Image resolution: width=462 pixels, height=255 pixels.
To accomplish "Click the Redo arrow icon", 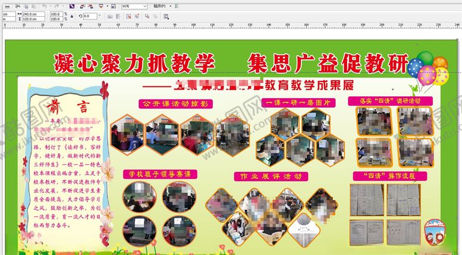I will coord(55,5).
